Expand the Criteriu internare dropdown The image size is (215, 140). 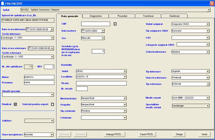click(x=208, y=52)
